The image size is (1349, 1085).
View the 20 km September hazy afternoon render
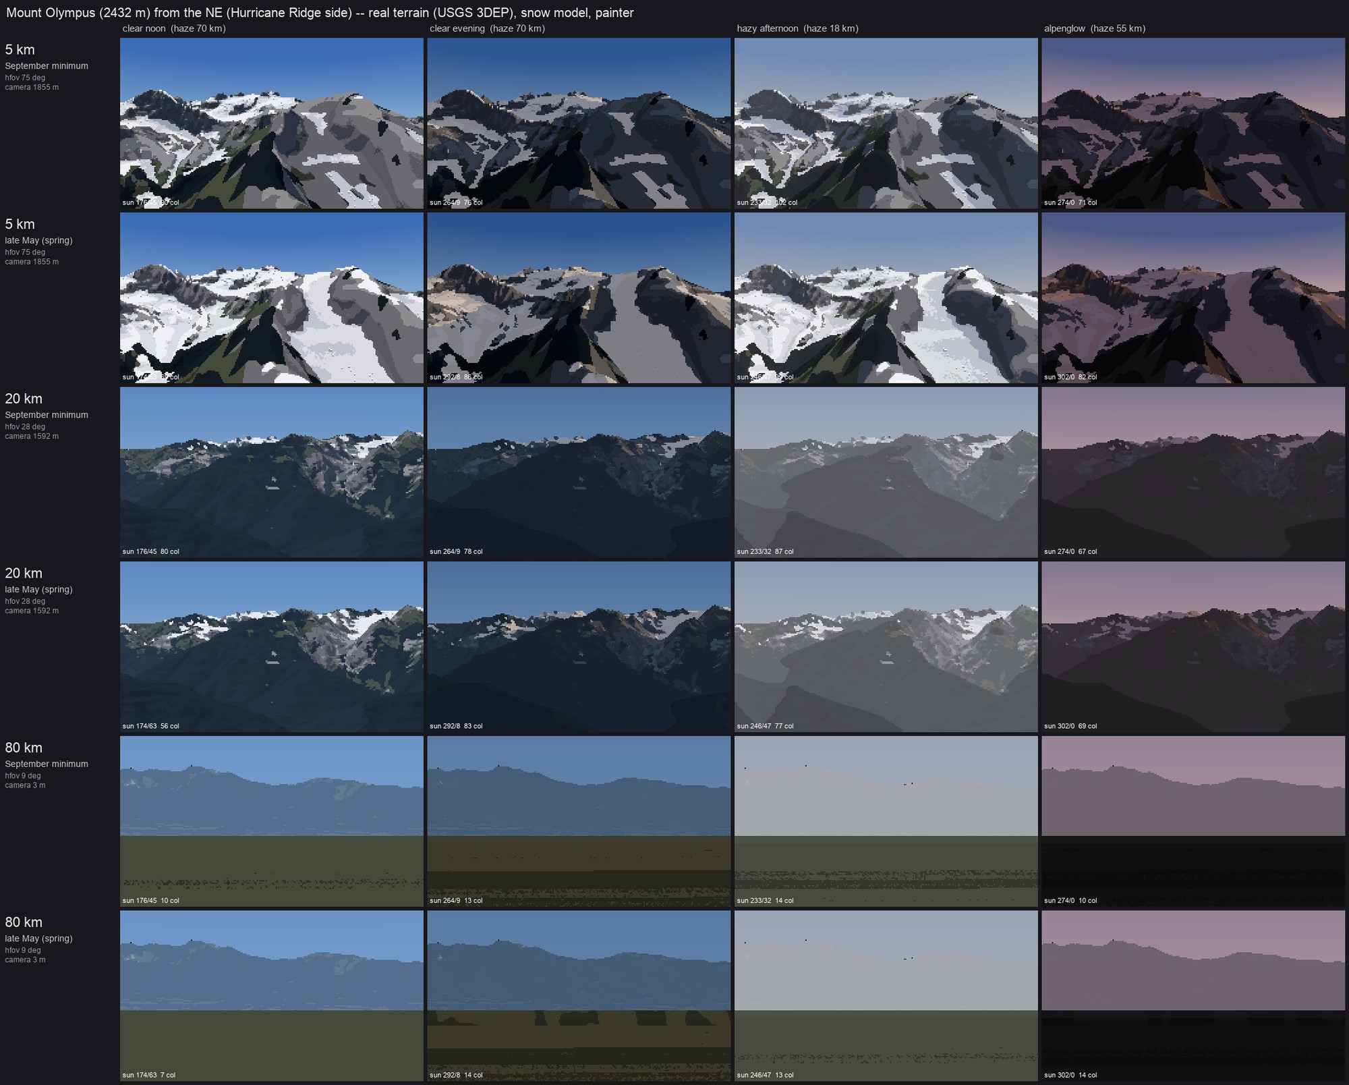(886, 472)
